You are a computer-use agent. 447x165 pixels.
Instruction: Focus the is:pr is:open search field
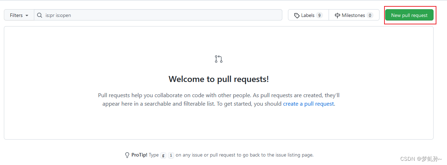click(x=158, y=15)
